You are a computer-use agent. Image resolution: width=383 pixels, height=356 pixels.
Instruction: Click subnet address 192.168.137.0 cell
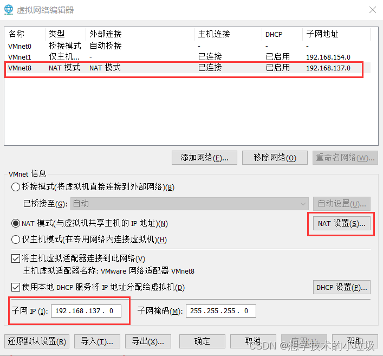click(x=328, y=68)
